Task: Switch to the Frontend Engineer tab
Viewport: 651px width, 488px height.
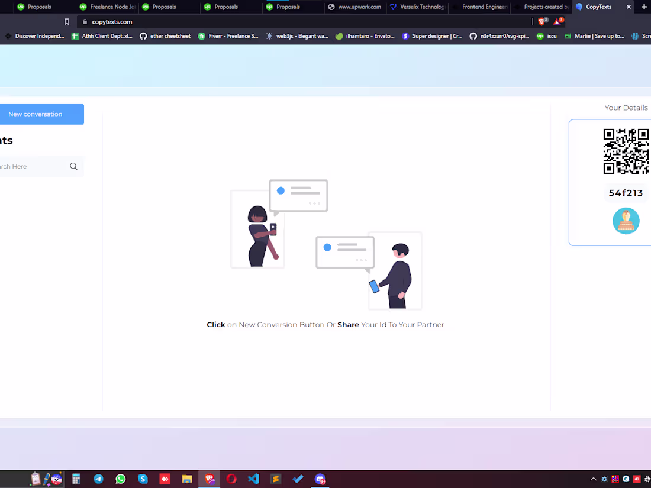Action: (x=479, y=7)
